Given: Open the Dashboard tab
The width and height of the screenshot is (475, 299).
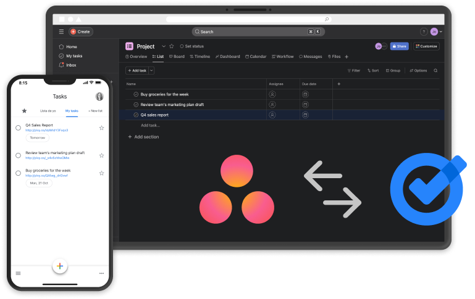Looking at the screenshot, I should pos(228,57).
